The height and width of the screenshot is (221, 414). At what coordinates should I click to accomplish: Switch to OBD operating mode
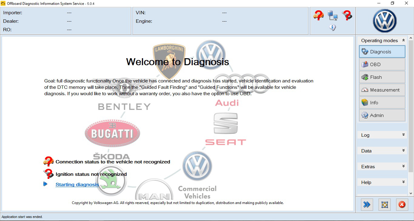(382, 64)
